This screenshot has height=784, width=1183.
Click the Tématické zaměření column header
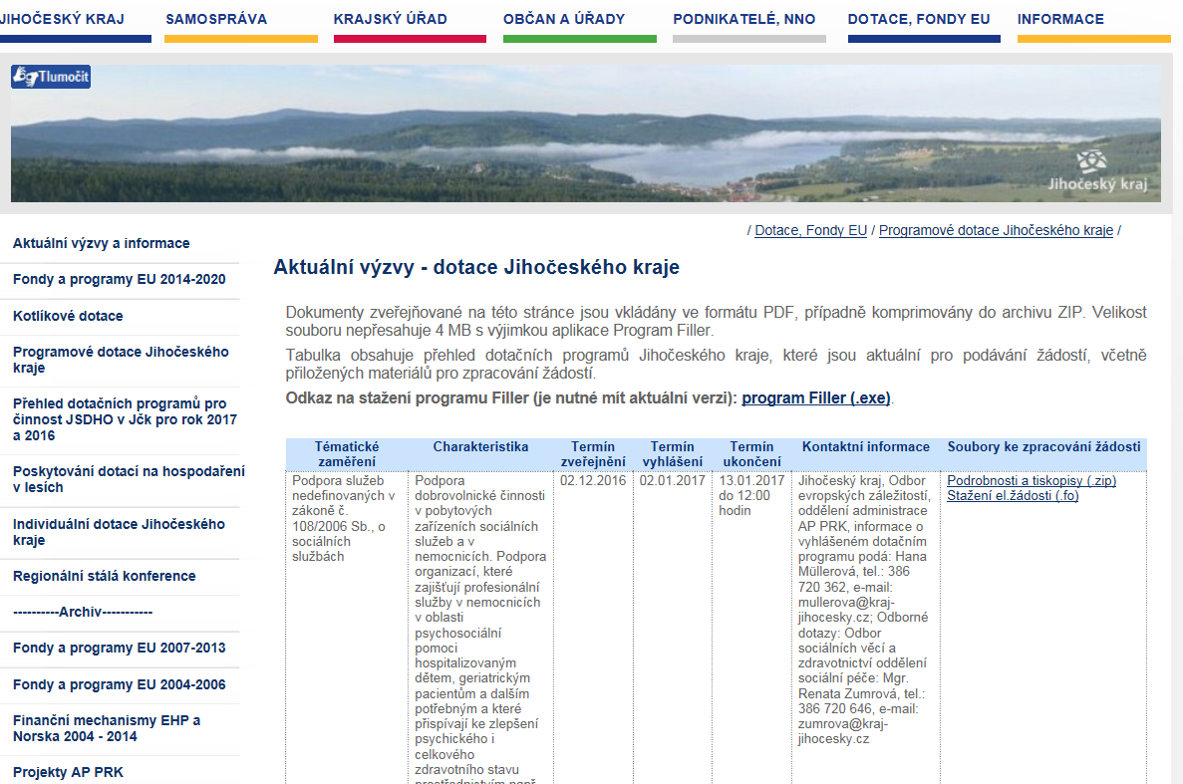pos(346,454)
